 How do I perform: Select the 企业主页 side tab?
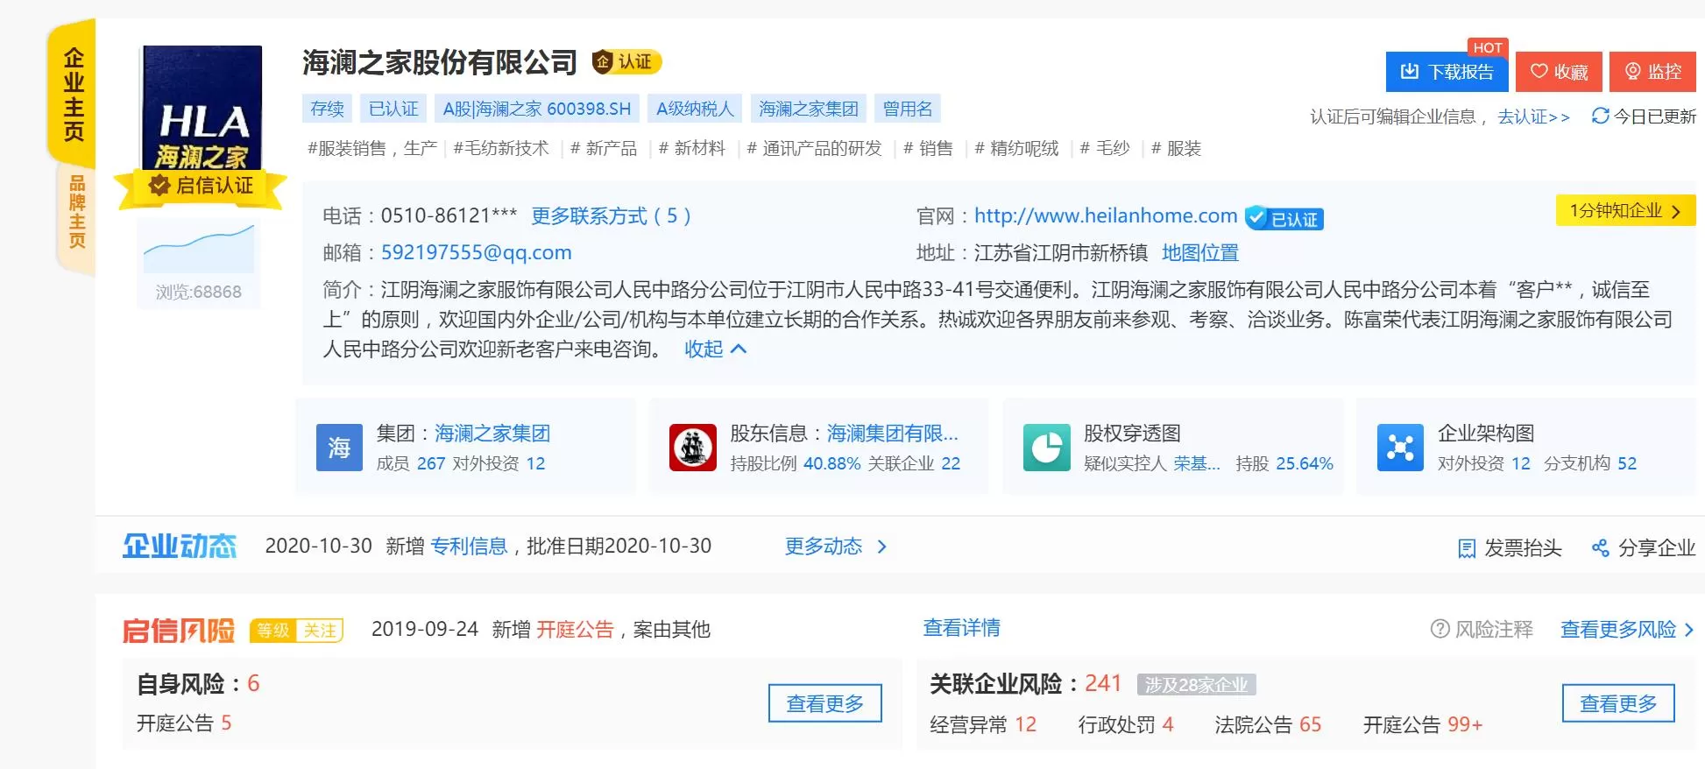[x=74, y=94]
